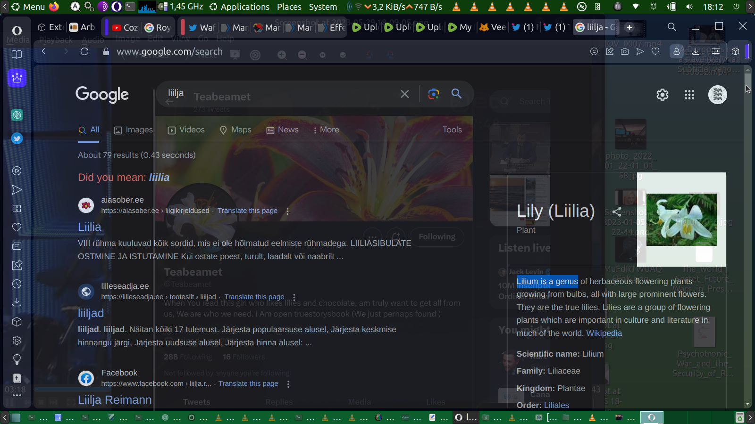Switch to the News results tab
This screenshot has height=424, width=755.
click(283, 130)
